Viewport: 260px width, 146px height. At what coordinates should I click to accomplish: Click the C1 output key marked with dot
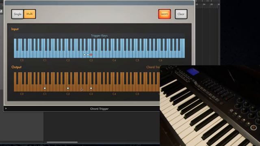click(x=45, y=88)
